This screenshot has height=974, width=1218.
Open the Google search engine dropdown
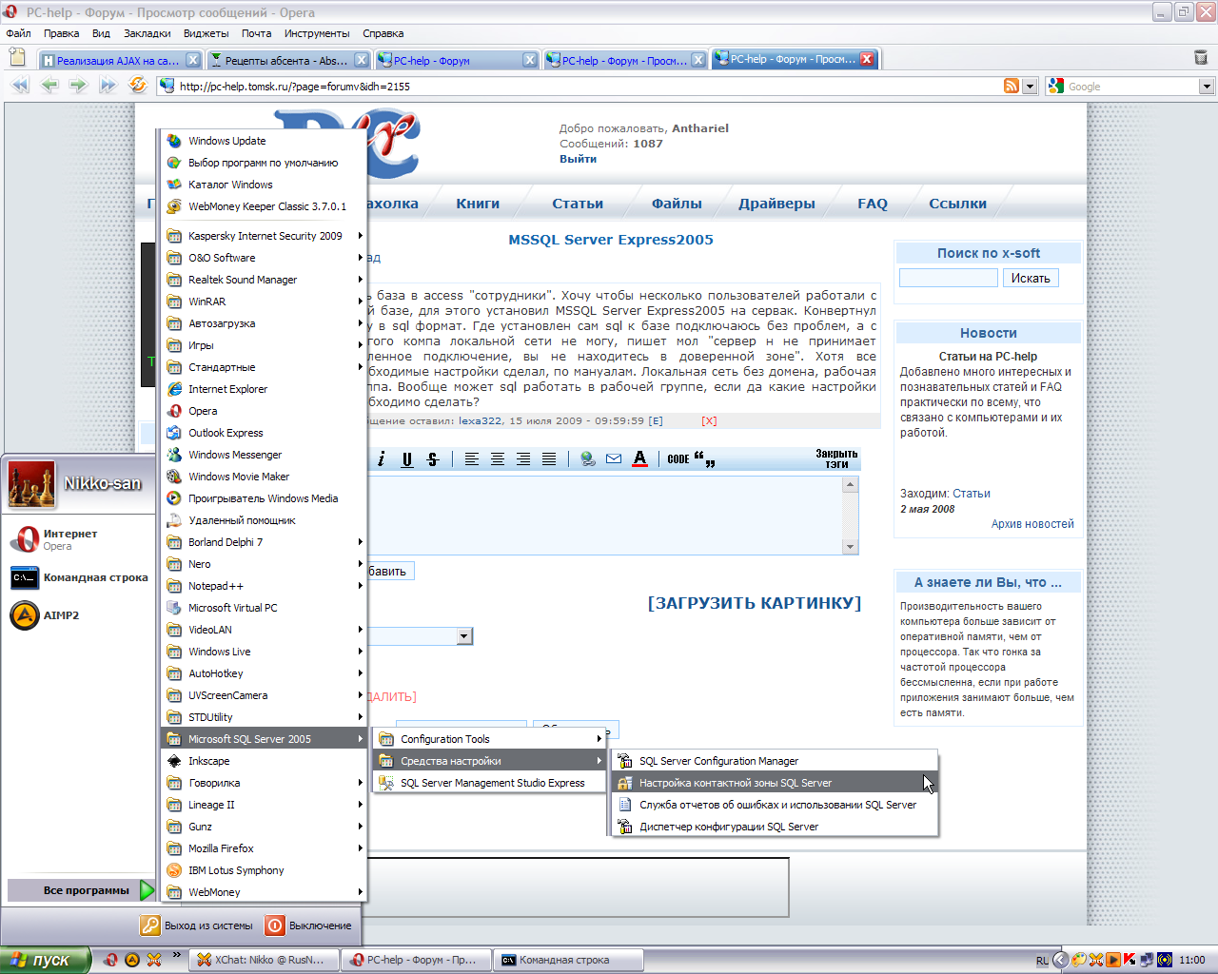1207,87
